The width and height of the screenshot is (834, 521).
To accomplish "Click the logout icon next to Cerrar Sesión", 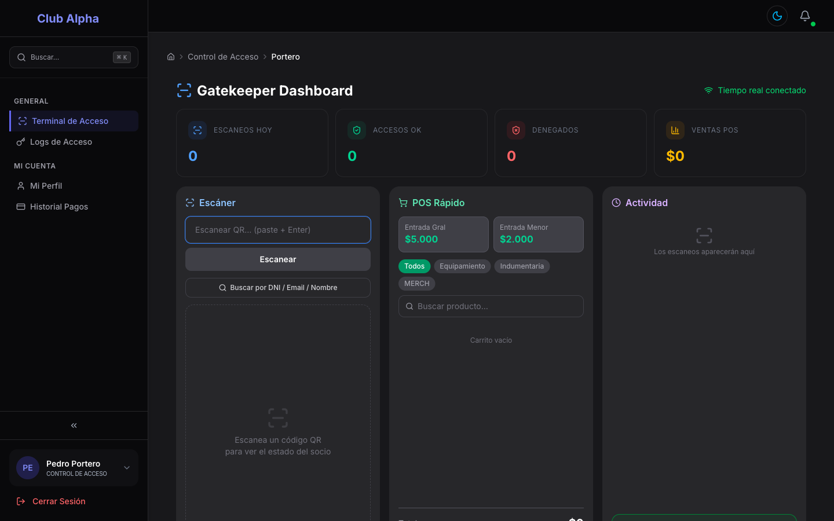I will click(21, 501).
